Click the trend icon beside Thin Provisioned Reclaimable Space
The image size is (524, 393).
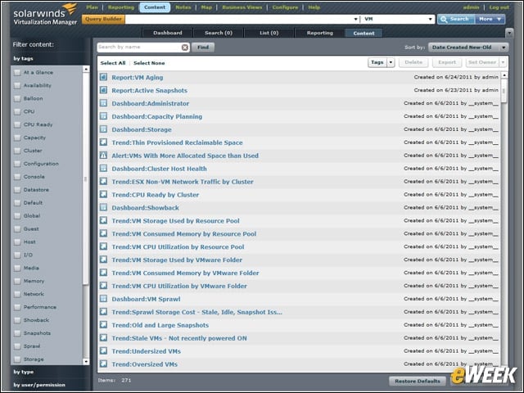tap(104, 142)
